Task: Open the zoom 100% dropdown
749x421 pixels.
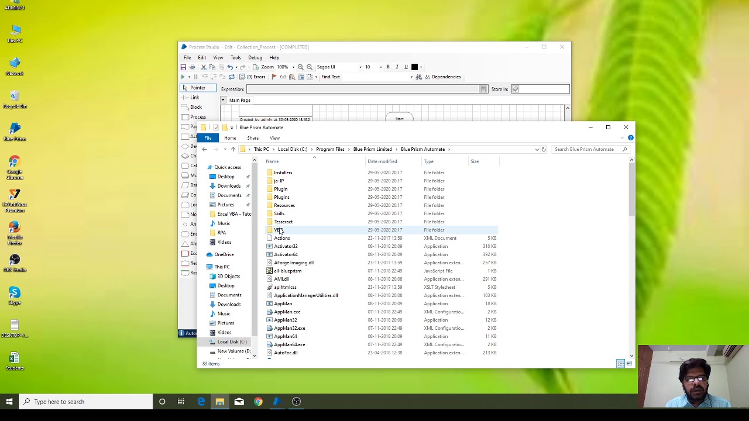Action: point(293,67)
